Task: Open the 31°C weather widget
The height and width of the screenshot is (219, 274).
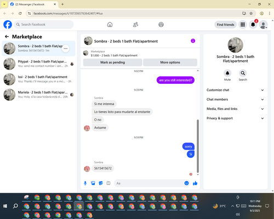Action: 219,206
